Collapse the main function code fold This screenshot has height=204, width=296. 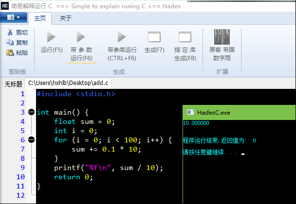click(x=32, y=112)
